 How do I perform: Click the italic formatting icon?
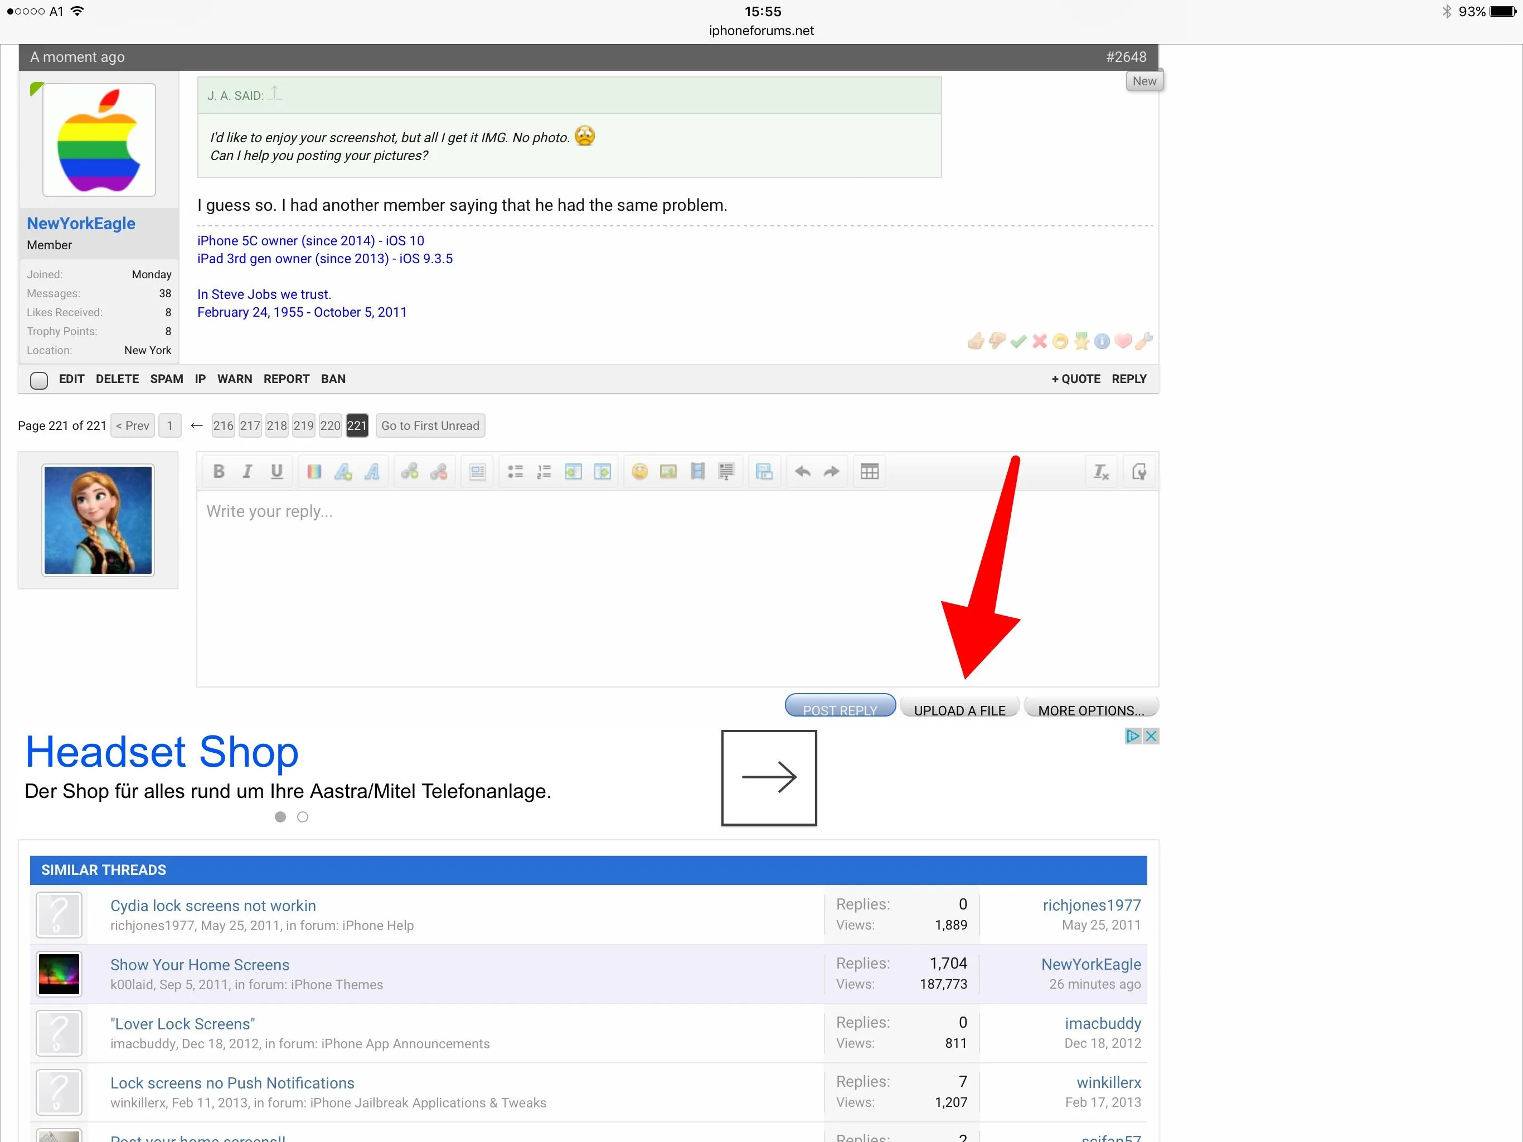(x=247, y=472)
